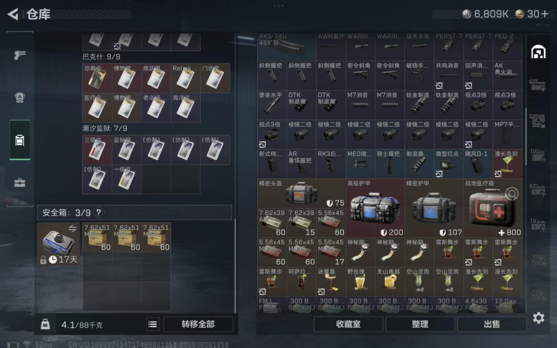Screen dimensions: 557x348
Task: Select the 7.62x39 AP stack of 15
Action: coord(301,223)
